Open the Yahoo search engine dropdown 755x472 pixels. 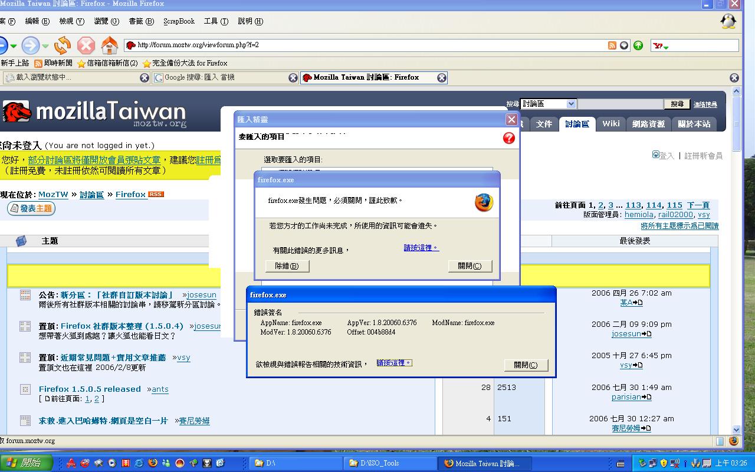click(661, 46)
